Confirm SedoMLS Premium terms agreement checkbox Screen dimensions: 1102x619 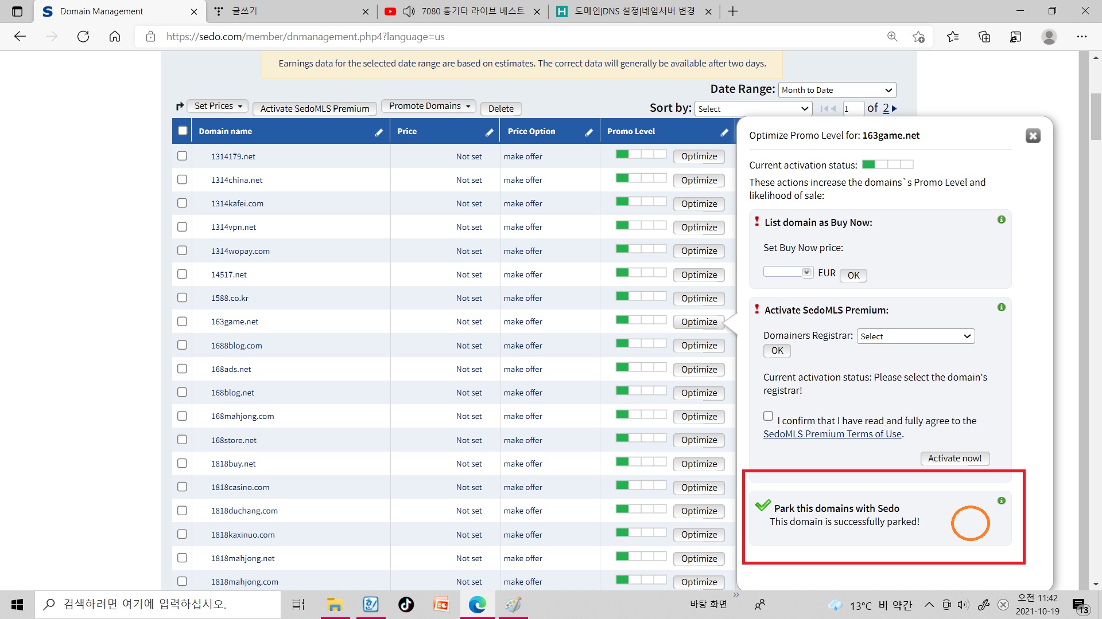pyautogui.click(x=768, y=416)
